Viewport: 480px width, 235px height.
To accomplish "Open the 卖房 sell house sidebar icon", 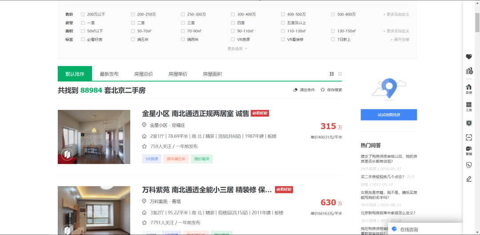I will 469,89.
